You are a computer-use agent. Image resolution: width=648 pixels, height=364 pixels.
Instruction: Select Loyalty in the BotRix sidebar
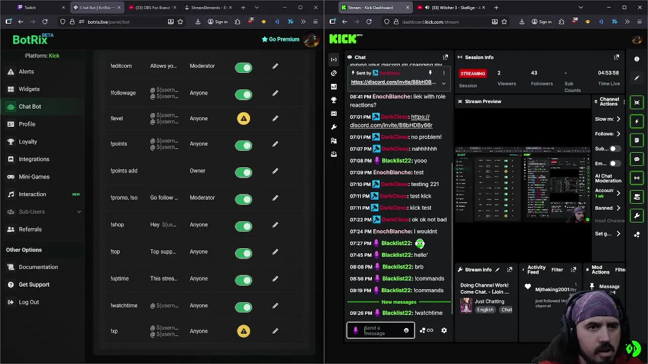pos(43,142)
